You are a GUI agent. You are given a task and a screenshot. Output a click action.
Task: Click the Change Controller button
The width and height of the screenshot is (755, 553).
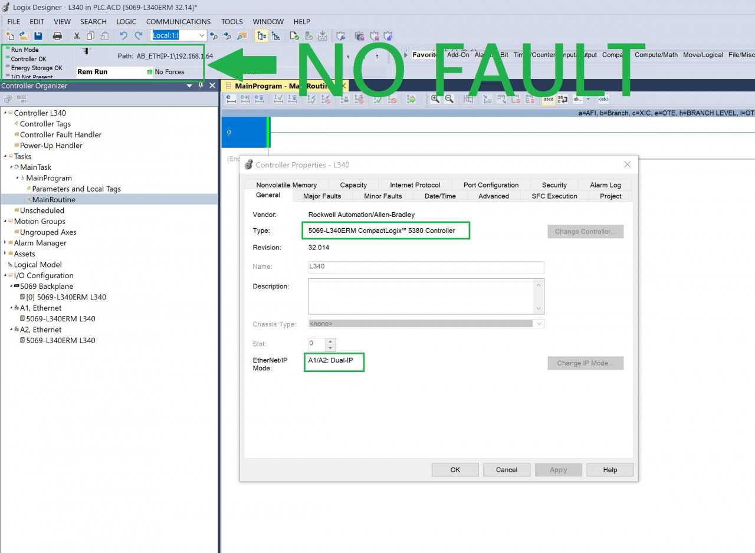[x=585, y=232]
